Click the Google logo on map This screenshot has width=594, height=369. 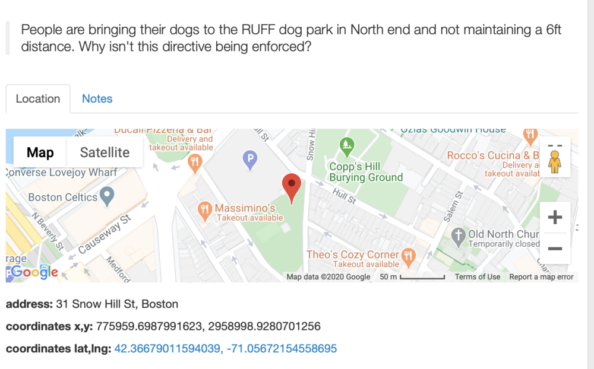(x=34, y=271)
